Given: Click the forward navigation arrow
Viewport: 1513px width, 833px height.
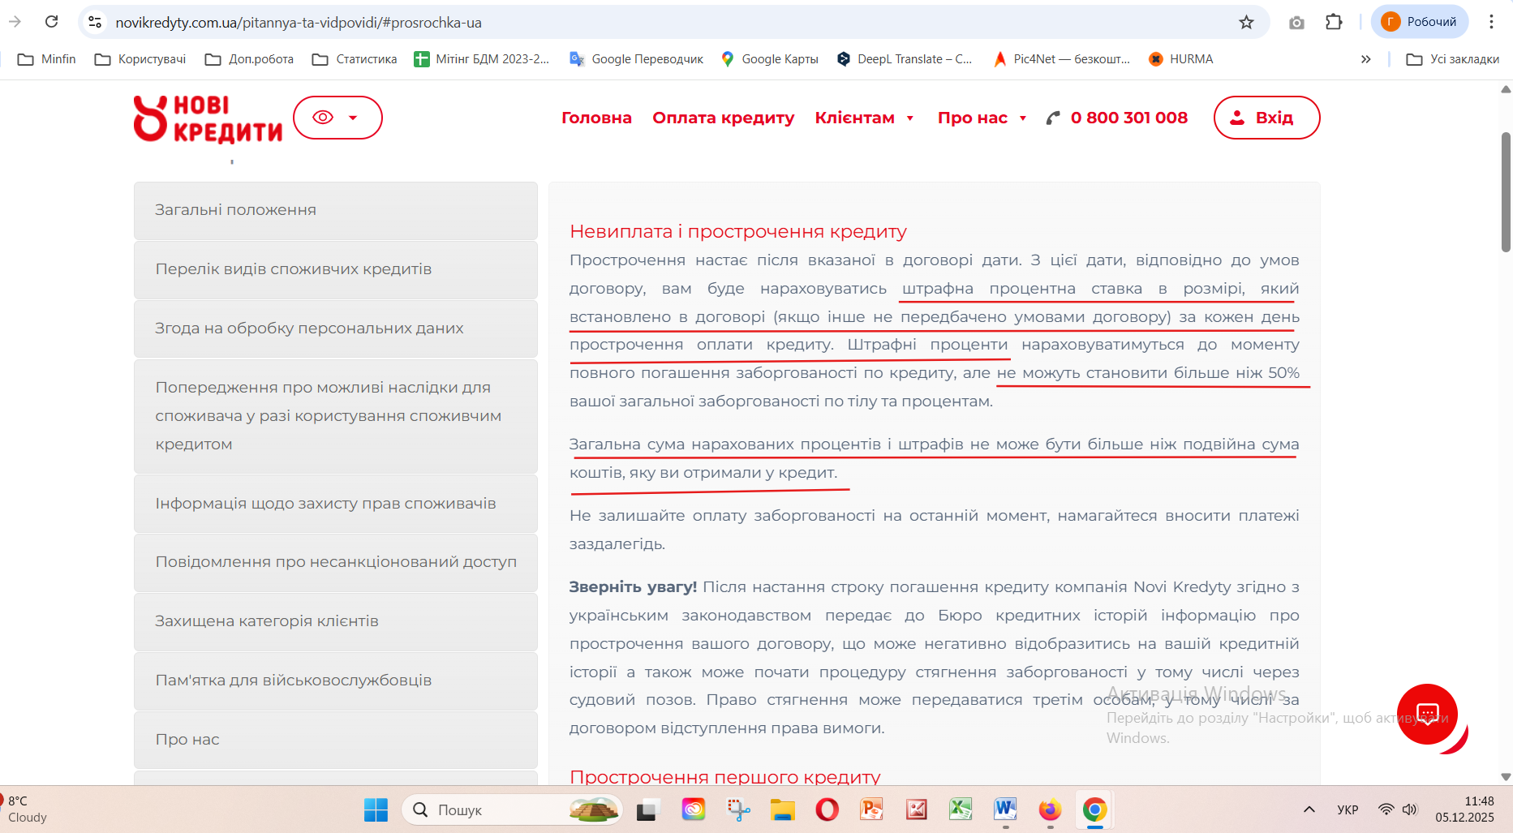Looking at the screenshot, I should click(15, 22).
